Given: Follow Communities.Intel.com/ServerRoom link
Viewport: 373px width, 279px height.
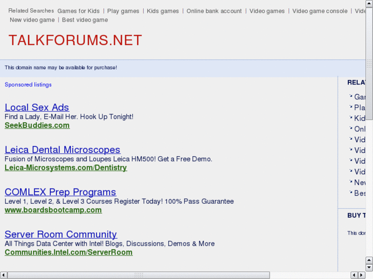Looking at the screenshot, I should pos(69,252).
